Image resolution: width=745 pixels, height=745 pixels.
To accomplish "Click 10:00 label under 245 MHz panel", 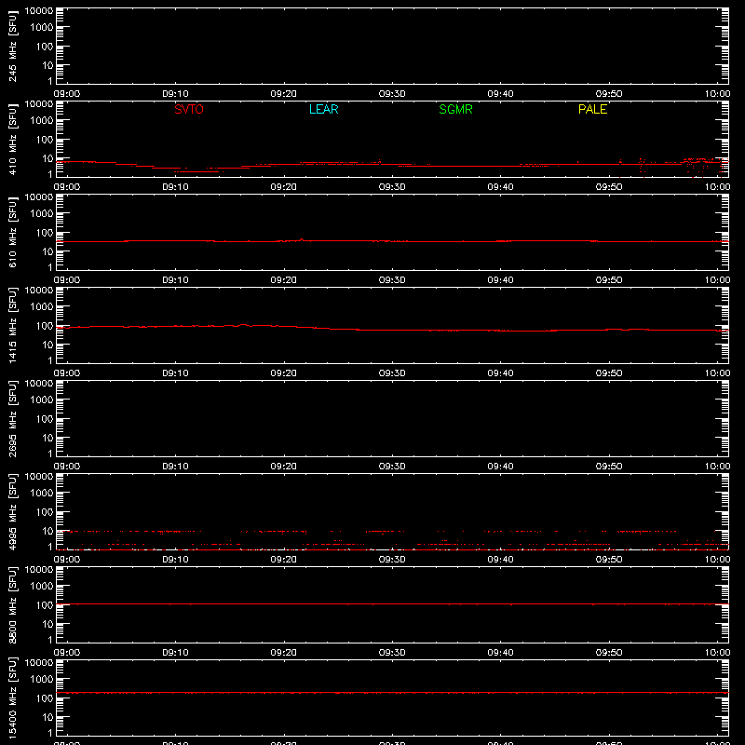I will [717, 94].
